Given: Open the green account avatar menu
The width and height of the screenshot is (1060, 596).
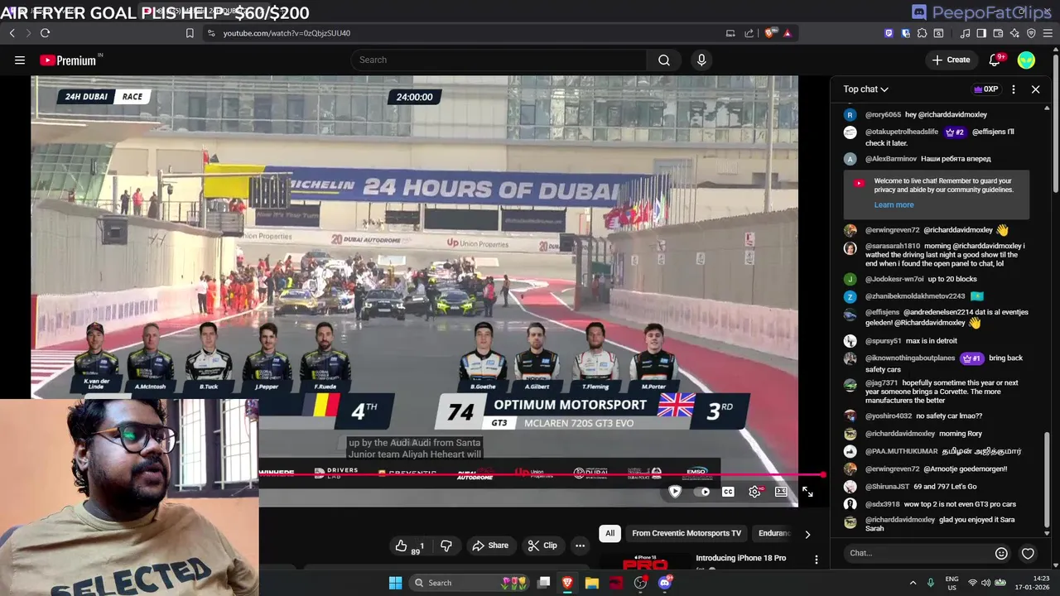Looking at the screenshot, I should (x=1026, y=60).
